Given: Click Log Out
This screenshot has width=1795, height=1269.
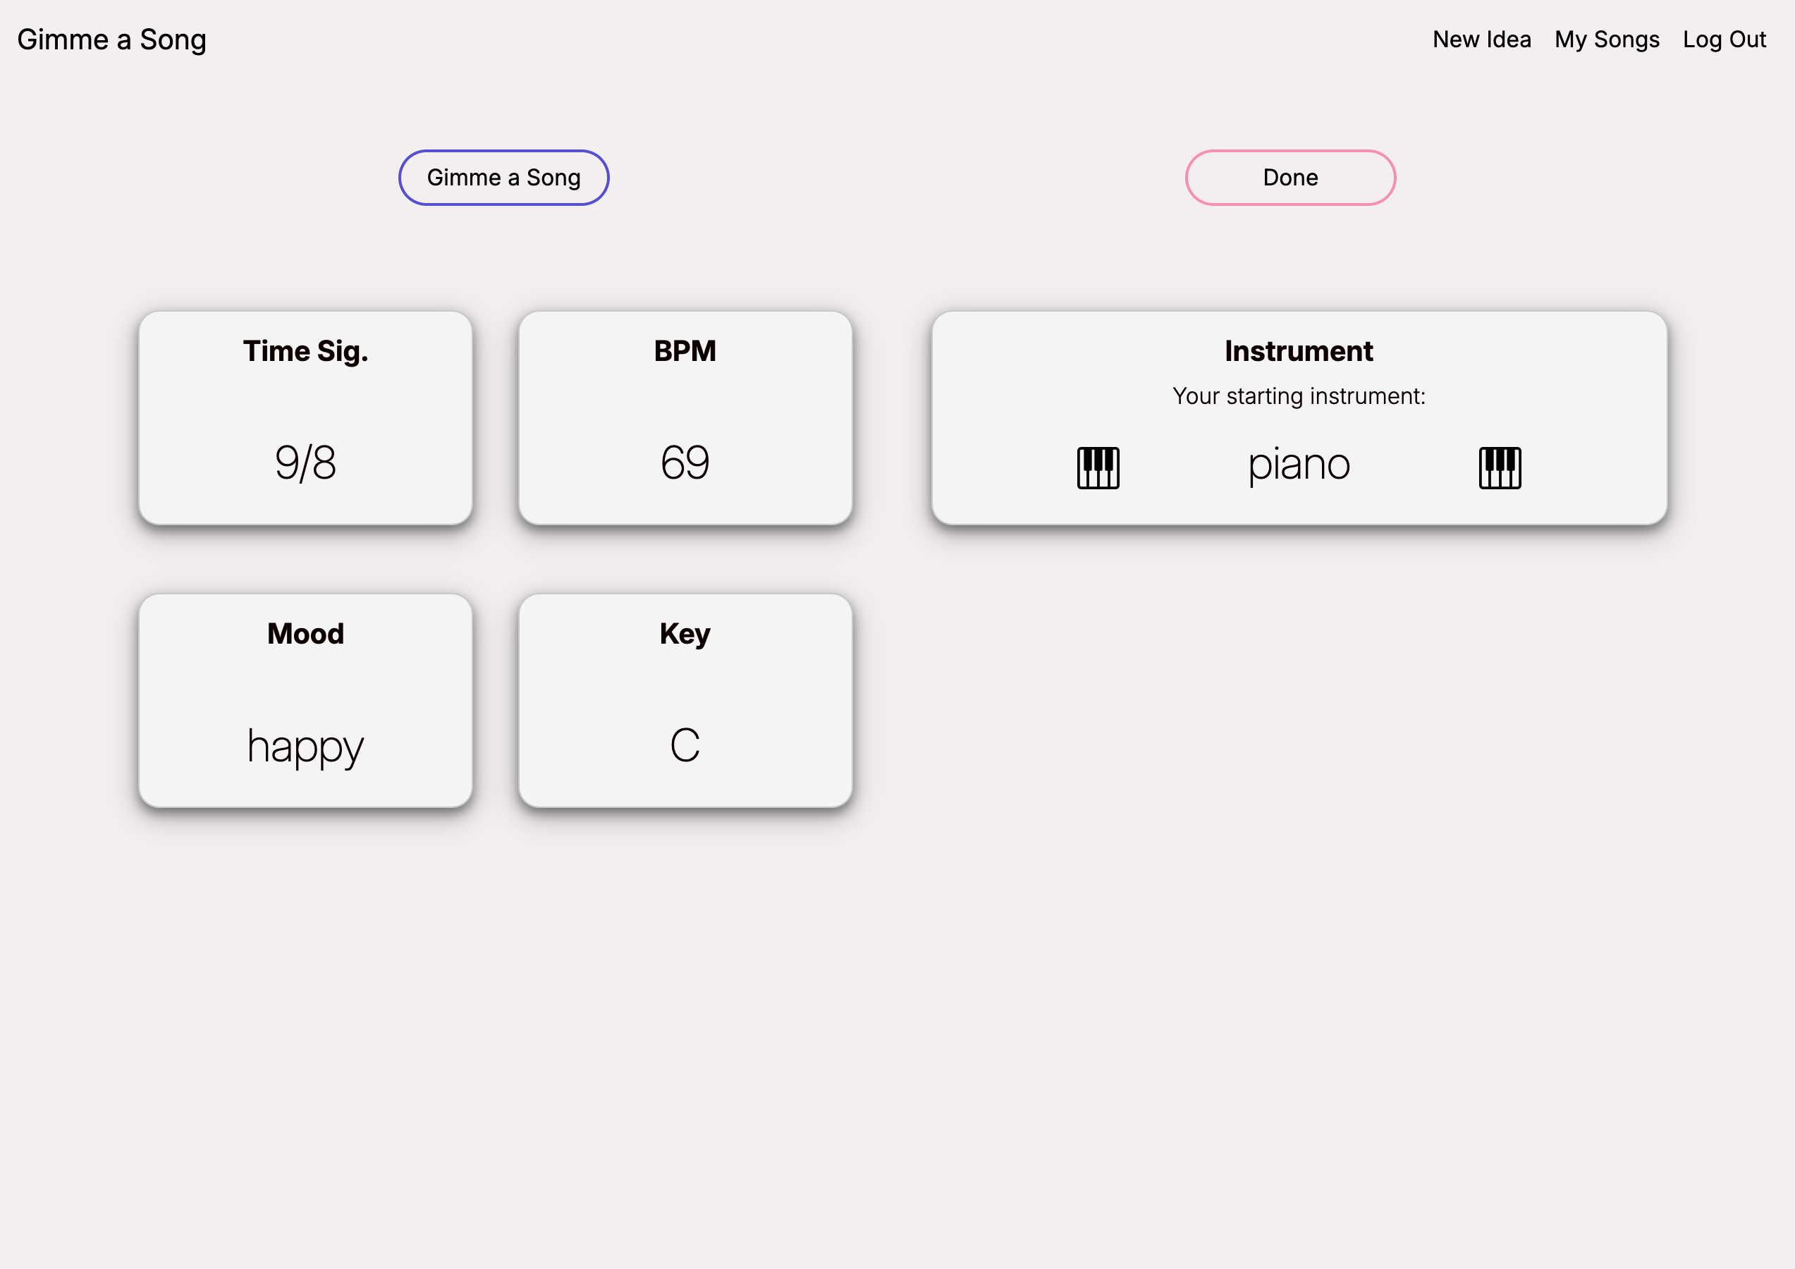Looking at the screenshot, I should point(1725,39).
